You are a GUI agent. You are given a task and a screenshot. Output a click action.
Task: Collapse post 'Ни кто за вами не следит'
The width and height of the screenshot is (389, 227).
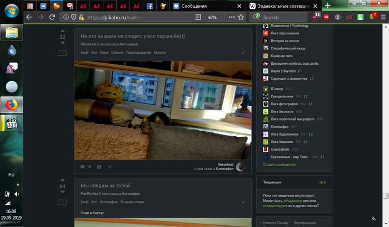[x=62, y=53]
